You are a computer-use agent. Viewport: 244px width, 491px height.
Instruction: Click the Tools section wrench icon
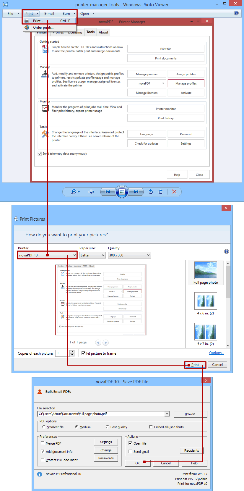click(45, 134)
